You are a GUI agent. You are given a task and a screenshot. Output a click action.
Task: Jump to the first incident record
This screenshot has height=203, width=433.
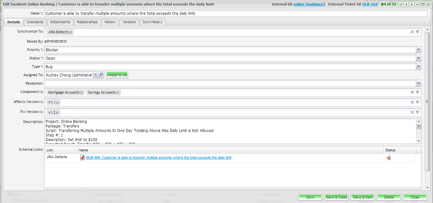click(401, 5)
